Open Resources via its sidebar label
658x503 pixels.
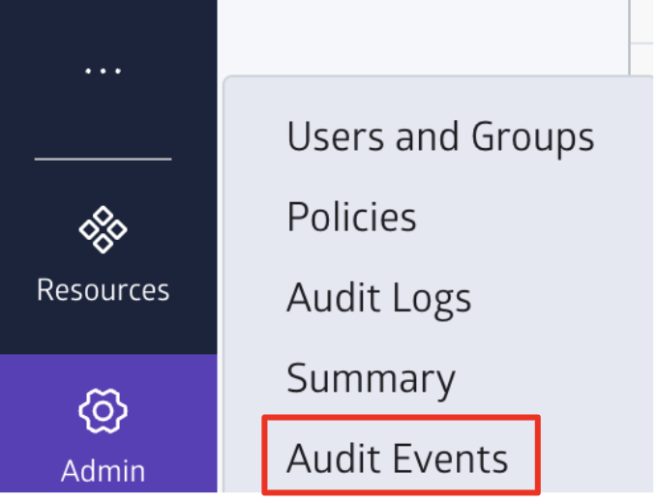103,289
